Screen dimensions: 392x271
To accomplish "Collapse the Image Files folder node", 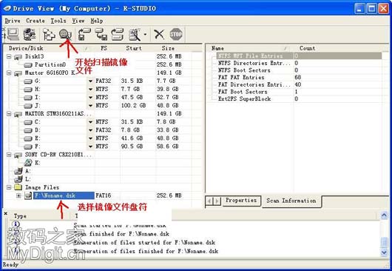I will pos(9,187).
